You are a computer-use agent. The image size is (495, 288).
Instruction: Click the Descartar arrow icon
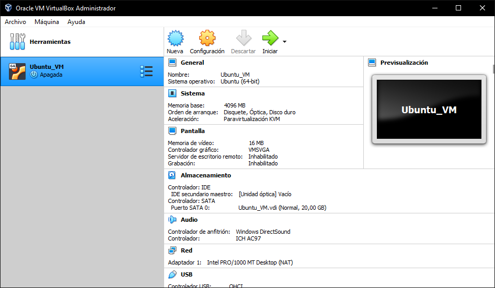click(x=244, y=38)
